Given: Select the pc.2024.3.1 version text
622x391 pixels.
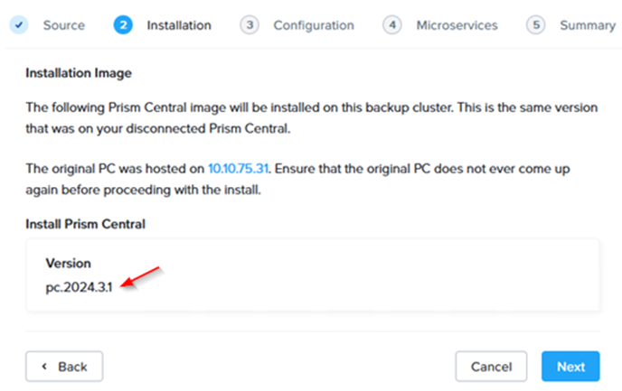Looking at the screenshot, I should point(79,287).
